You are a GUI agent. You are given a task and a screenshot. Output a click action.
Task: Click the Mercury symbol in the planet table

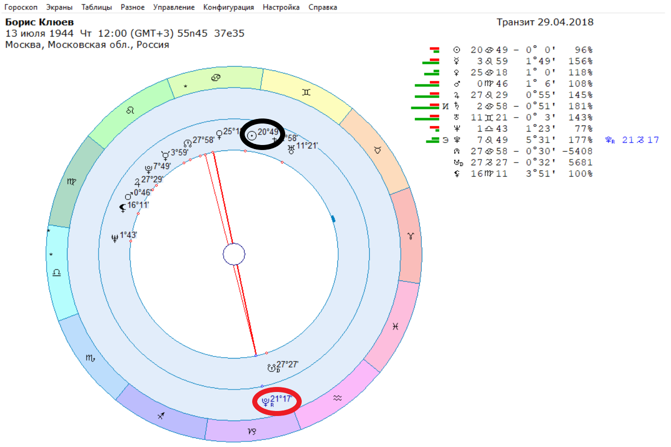(x=456, y=61)
